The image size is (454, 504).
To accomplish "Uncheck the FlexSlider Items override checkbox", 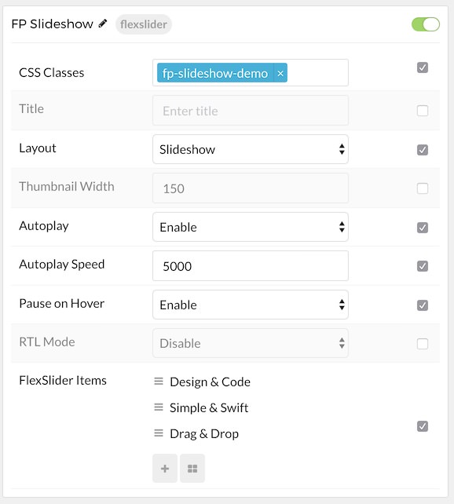I will pyautogui.click(x=422, y=426).
